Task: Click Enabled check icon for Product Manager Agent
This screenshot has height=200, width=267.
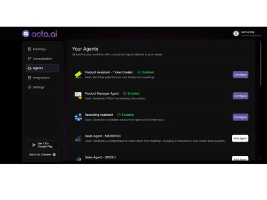Action: click(124, 93)
